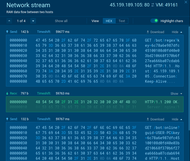Click ASCII text '05..Connection:'

[x=161, y=76]
